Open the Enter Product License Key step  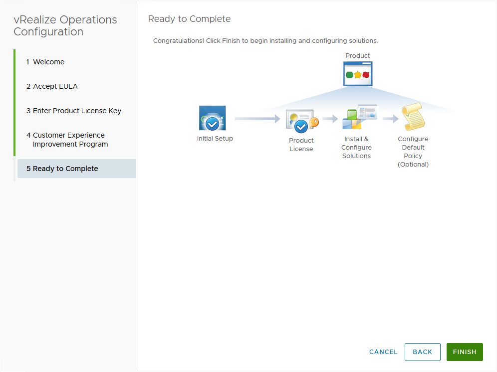pos(74,111)
